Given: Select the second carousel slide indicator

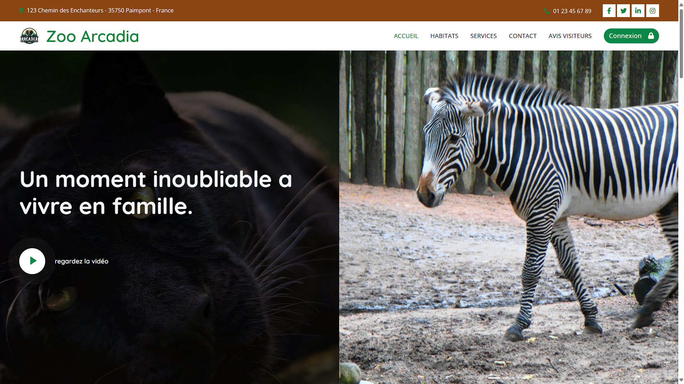Looking at the screenshot, I should click(509, 378).
